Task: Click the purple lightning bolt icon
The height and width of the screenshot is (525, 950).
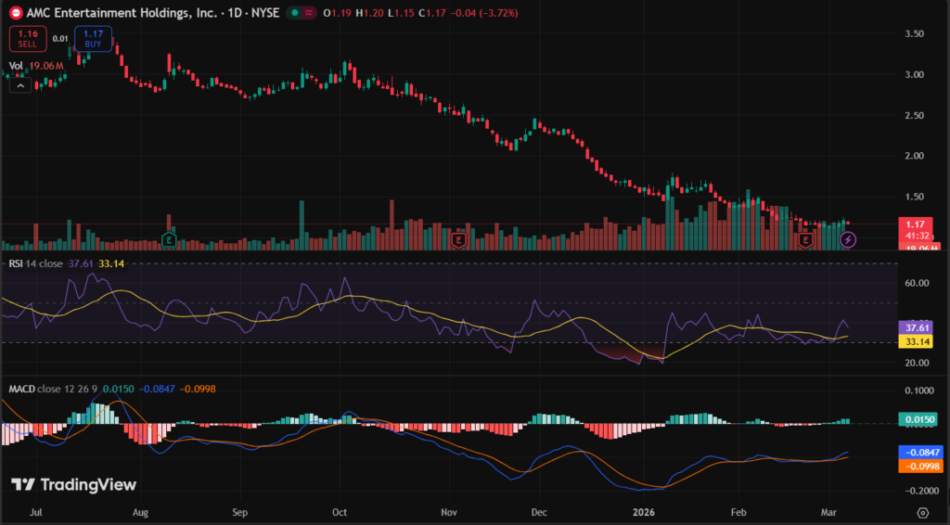Action: point(848,240)
